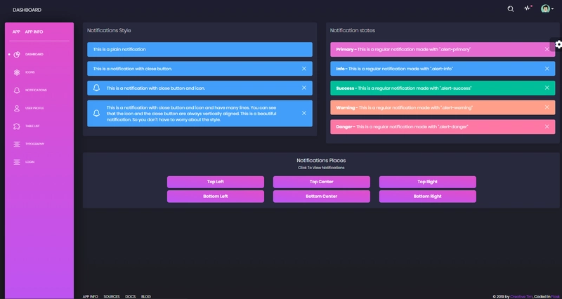Screen dimensions: 562x299
Task: Close the multi-line notification with icon
Action: click(x=304, y=113)
